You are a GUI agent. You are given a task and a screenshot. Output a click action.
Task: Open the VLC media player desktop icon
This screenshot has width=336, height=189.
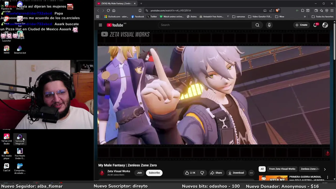[7, 154]
